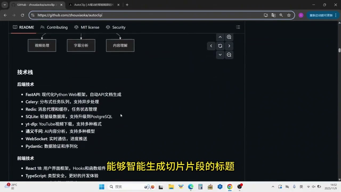341x192 pixels.
Task: Click the diagram pan up arrow
Action: click(220, 37)
